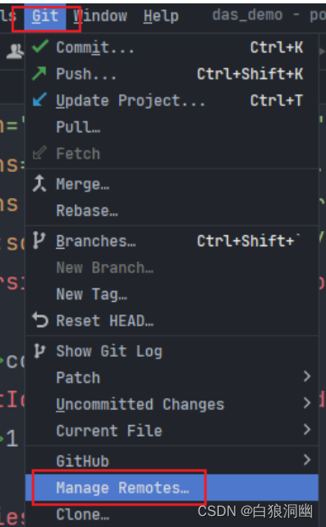Click the Branches icon
The image size is (326, 527).
(x=38, y=241)
